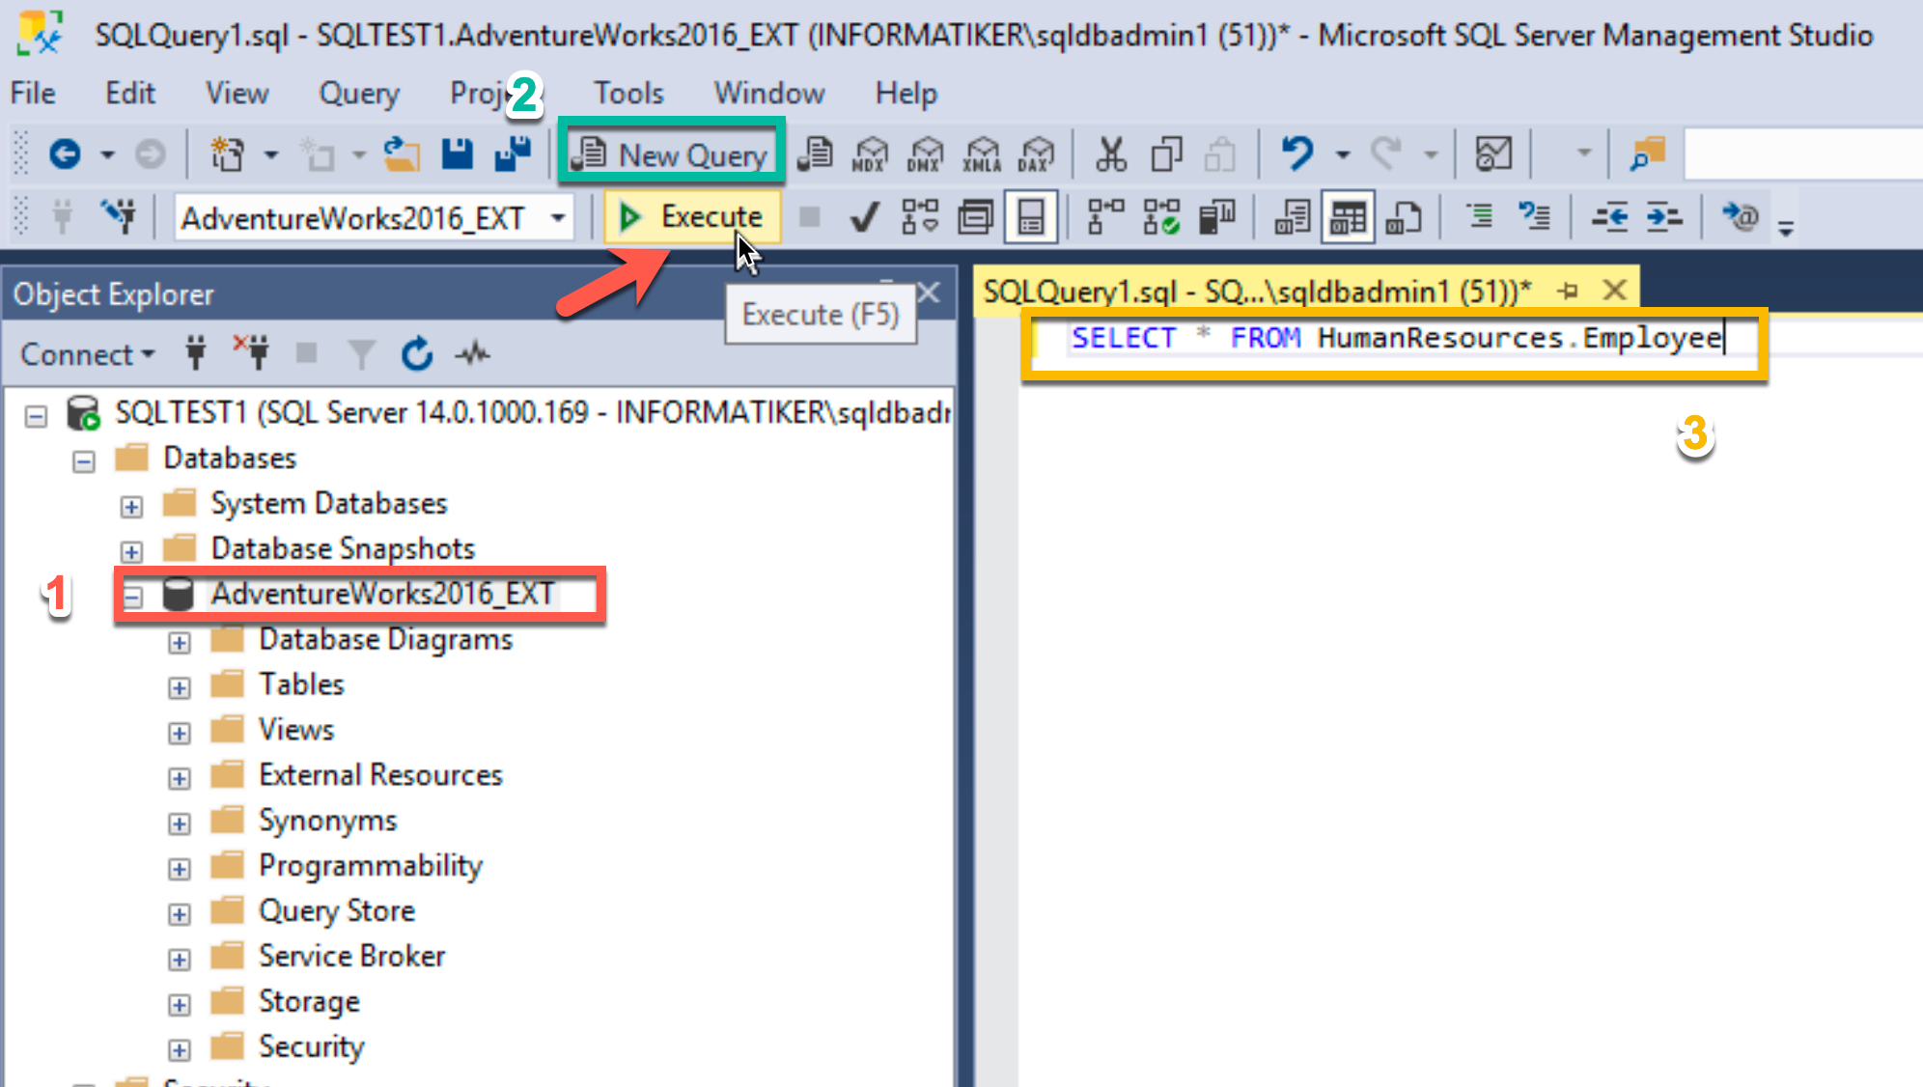Toggle Include Client Statistics

(1216, 216)
